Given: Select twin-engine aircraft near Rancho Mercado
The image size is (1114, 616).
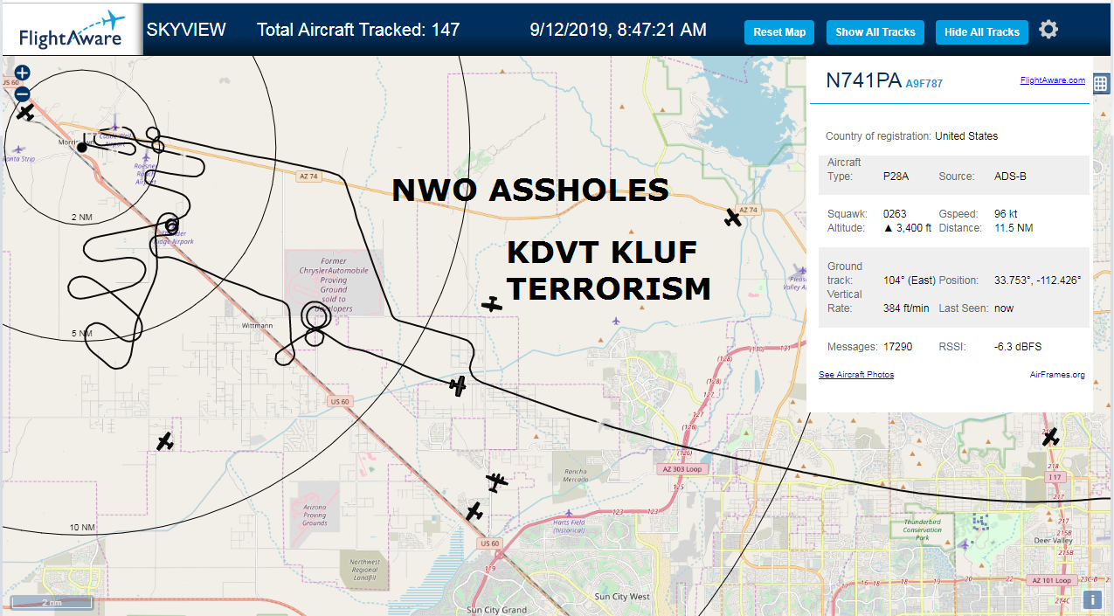Looking at the screenshot, I should (x=496, y=481).
